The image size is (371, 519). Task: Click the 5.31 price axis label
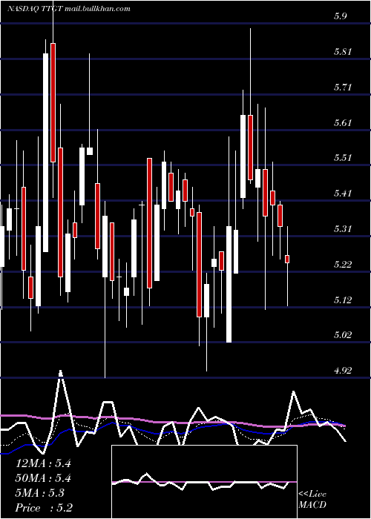(x=343, y=228)
